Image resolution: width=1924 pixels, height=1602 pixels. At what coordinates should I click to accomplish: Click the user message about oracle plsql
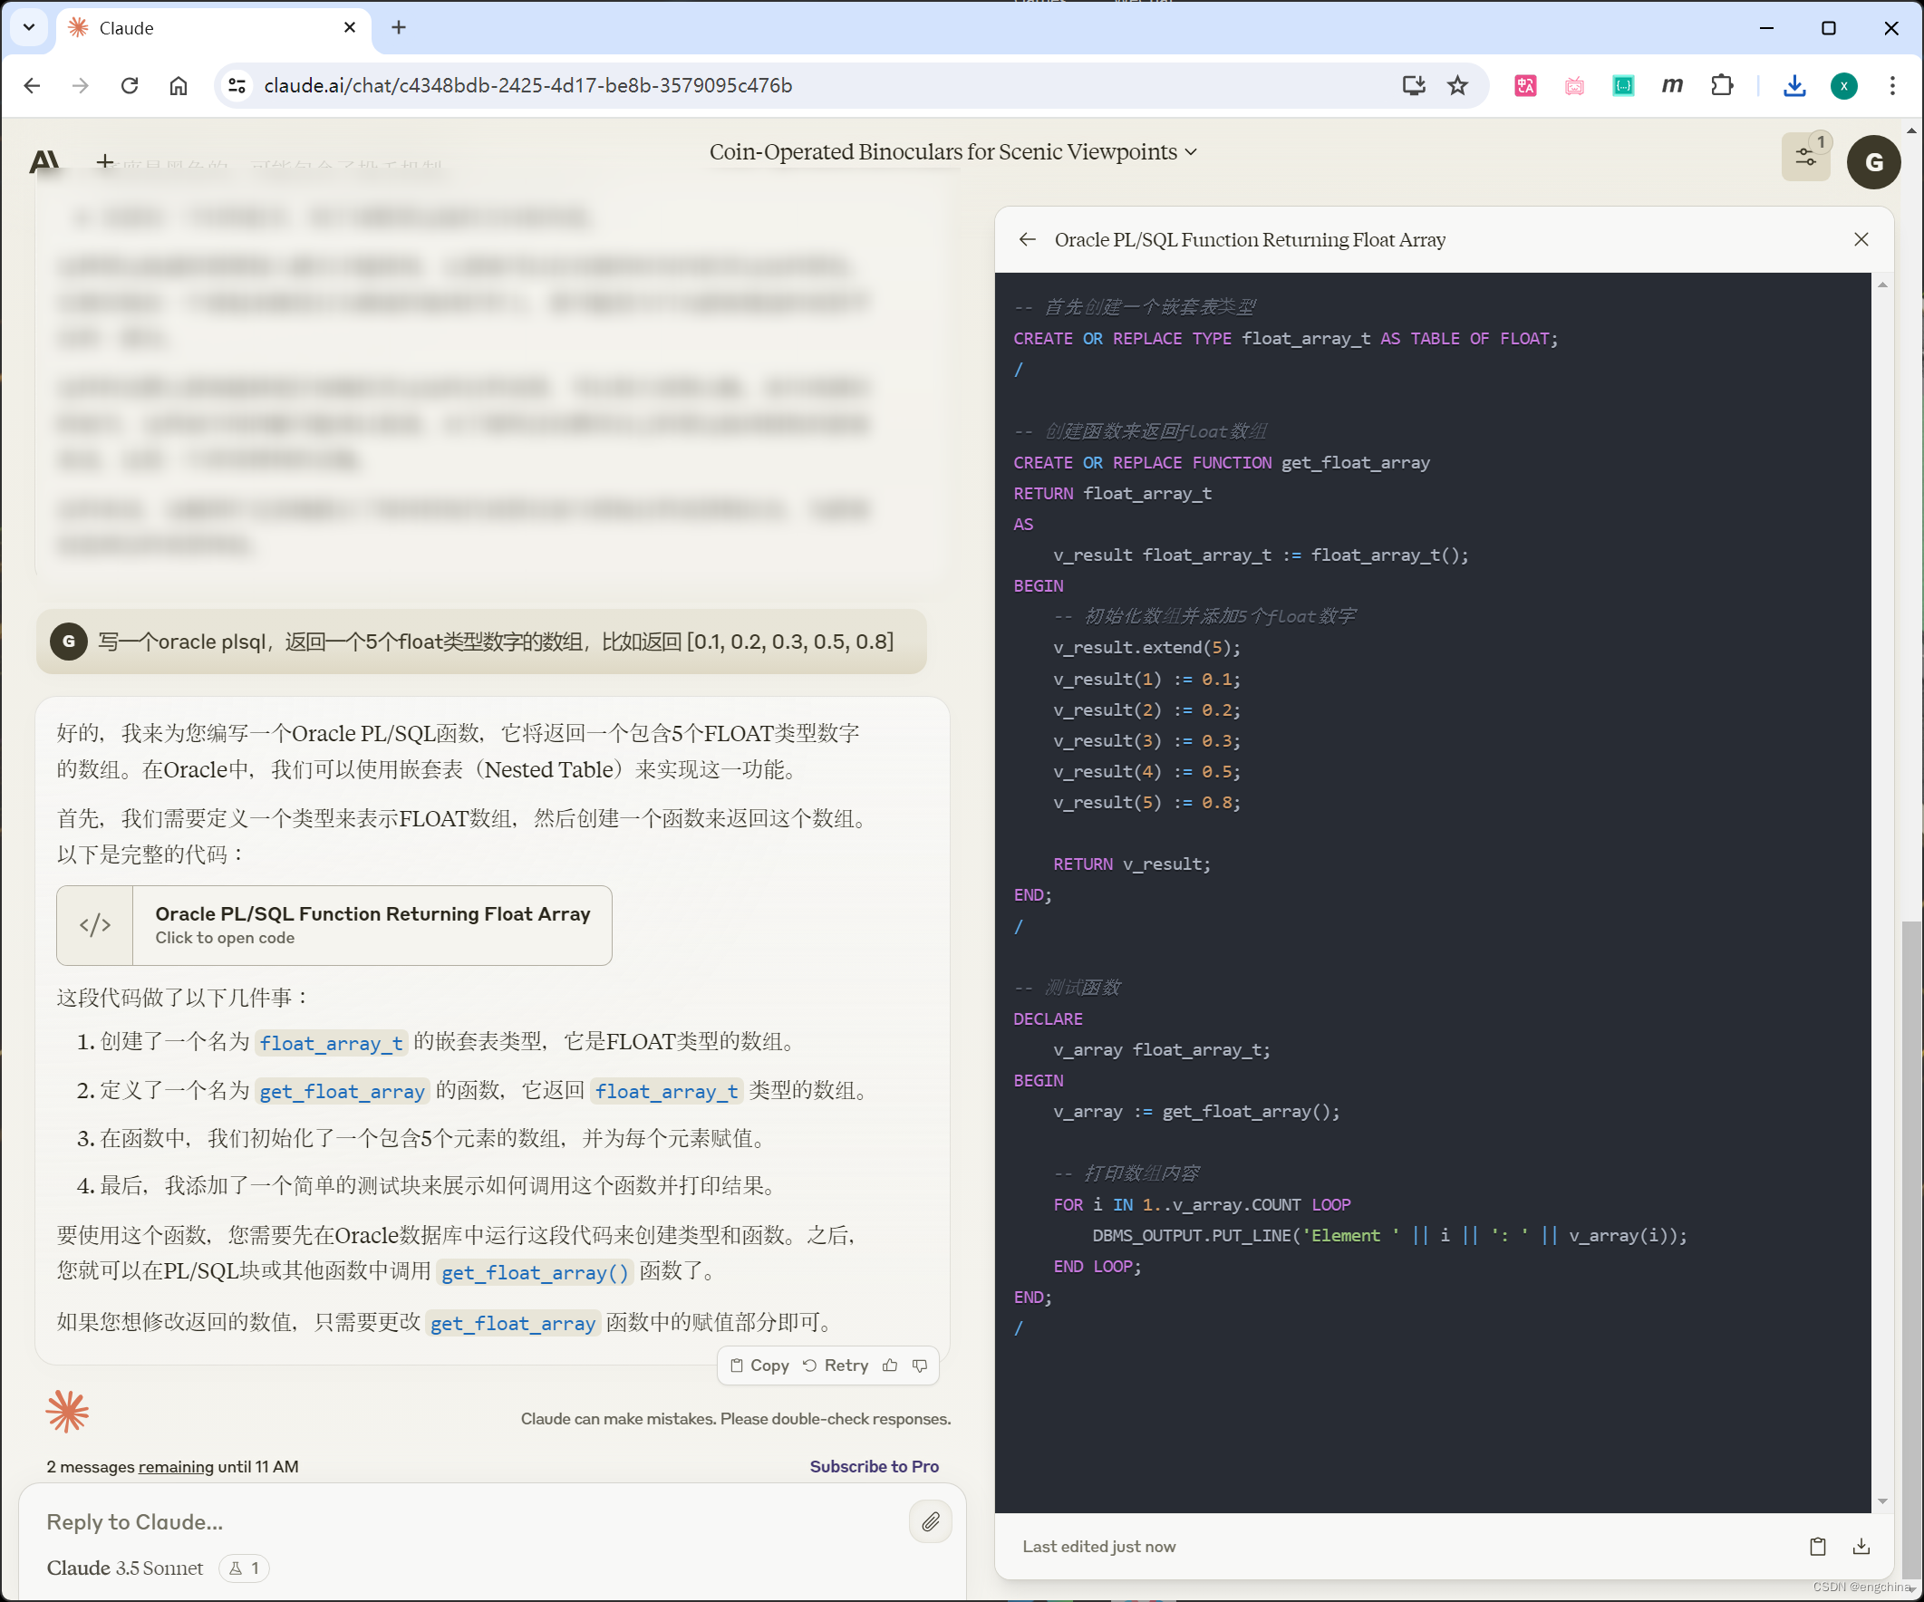click(x=481, y=642)
